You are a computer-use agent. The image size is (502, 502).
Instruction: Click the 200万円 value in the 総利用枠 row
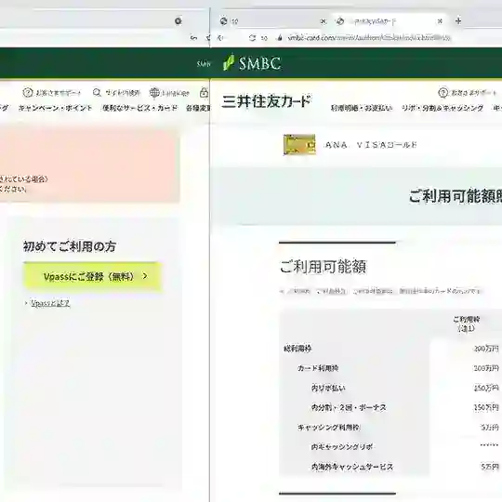click(486, 349)
